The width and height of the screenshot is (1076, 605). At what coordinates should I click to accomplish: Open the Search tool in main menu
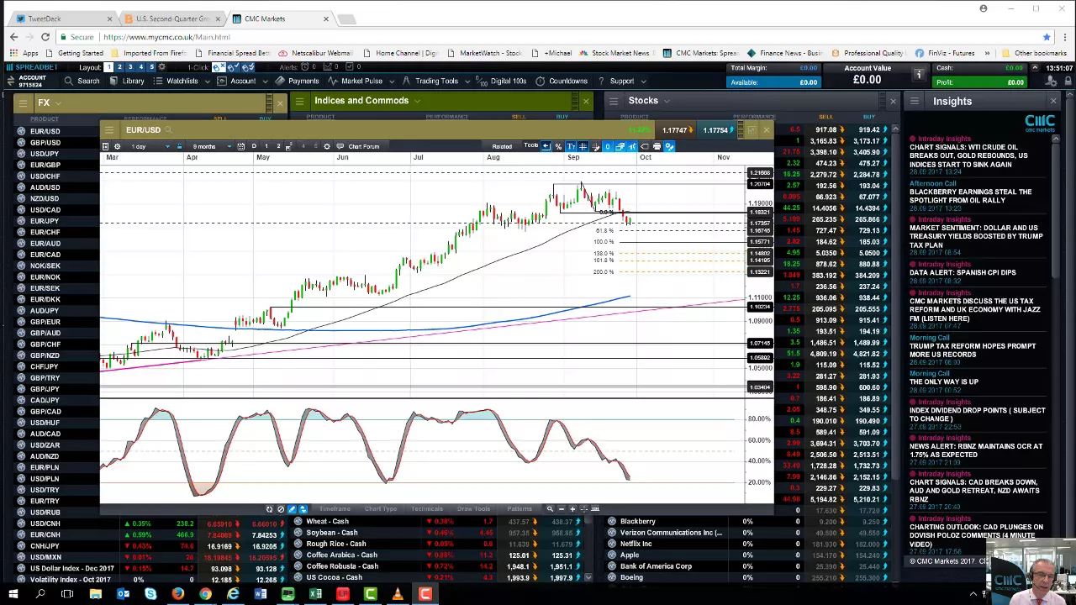point(81,82)
